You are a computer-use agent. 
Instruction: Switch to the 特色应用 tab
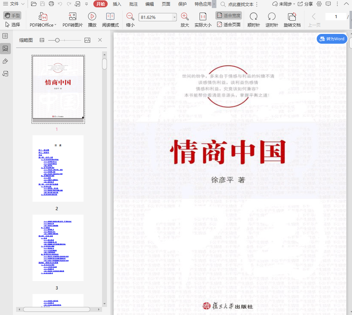click(x=203, y=4)
